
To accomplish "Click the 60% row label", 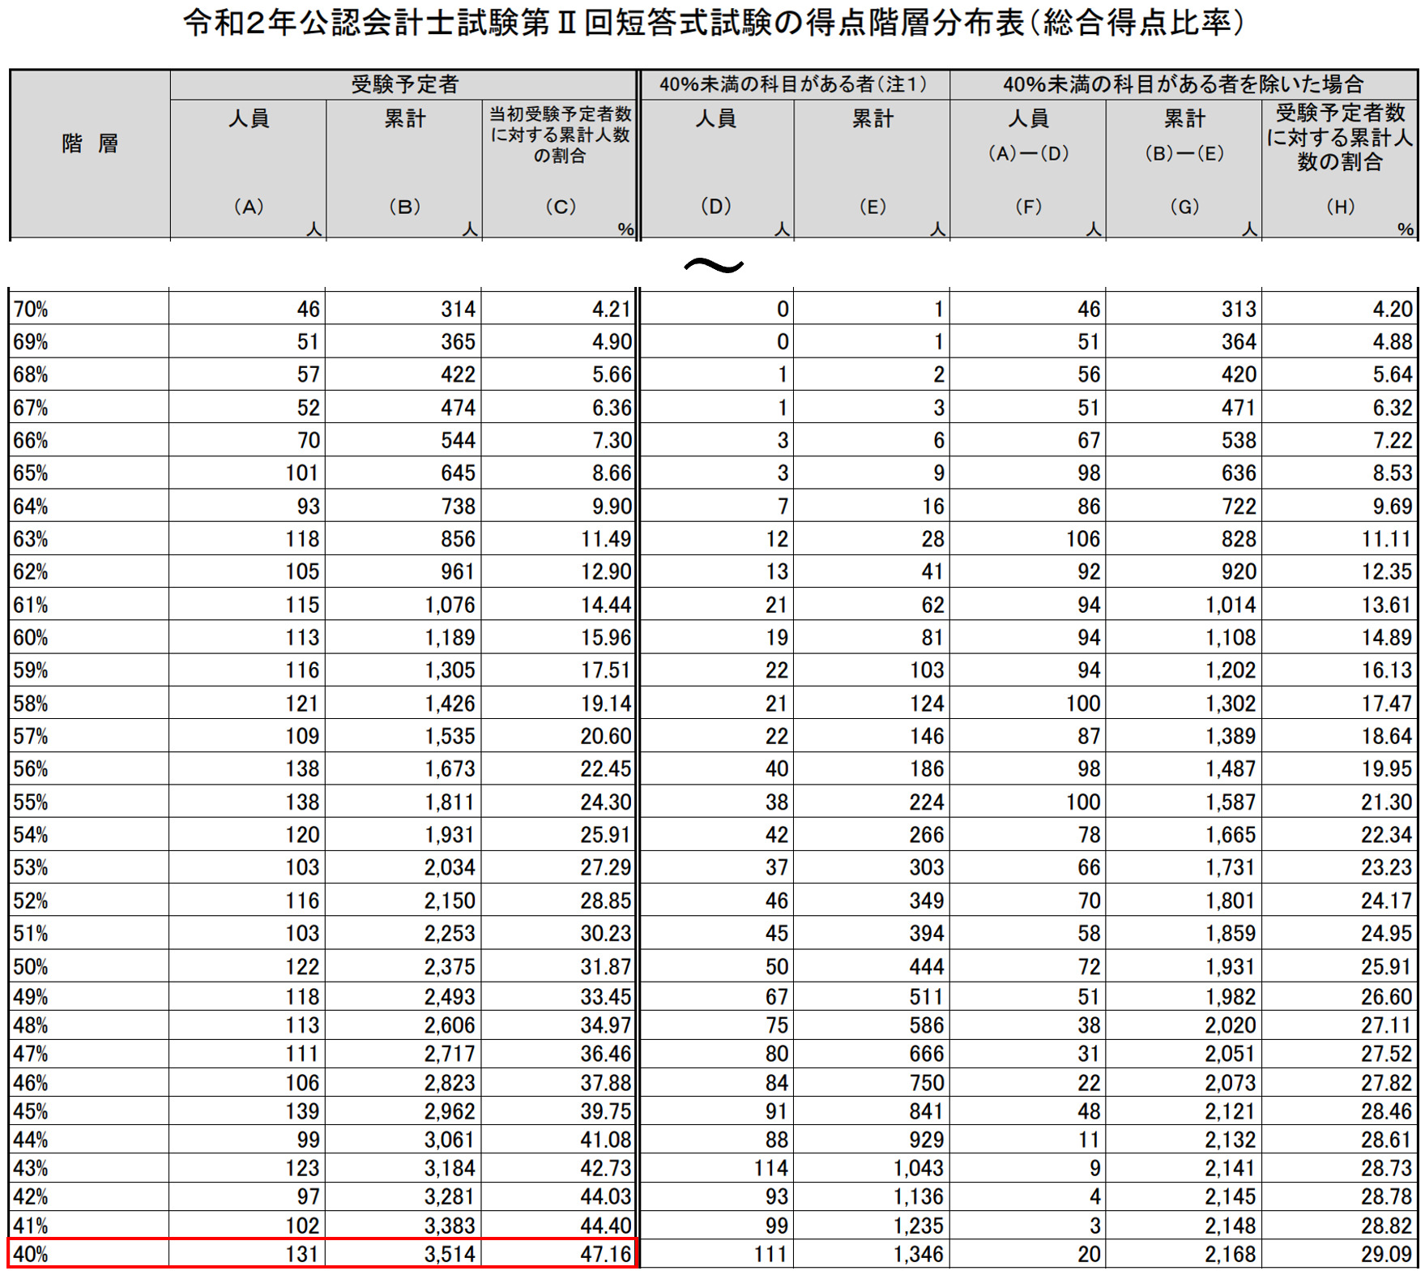I will click(x=31, y=638).
